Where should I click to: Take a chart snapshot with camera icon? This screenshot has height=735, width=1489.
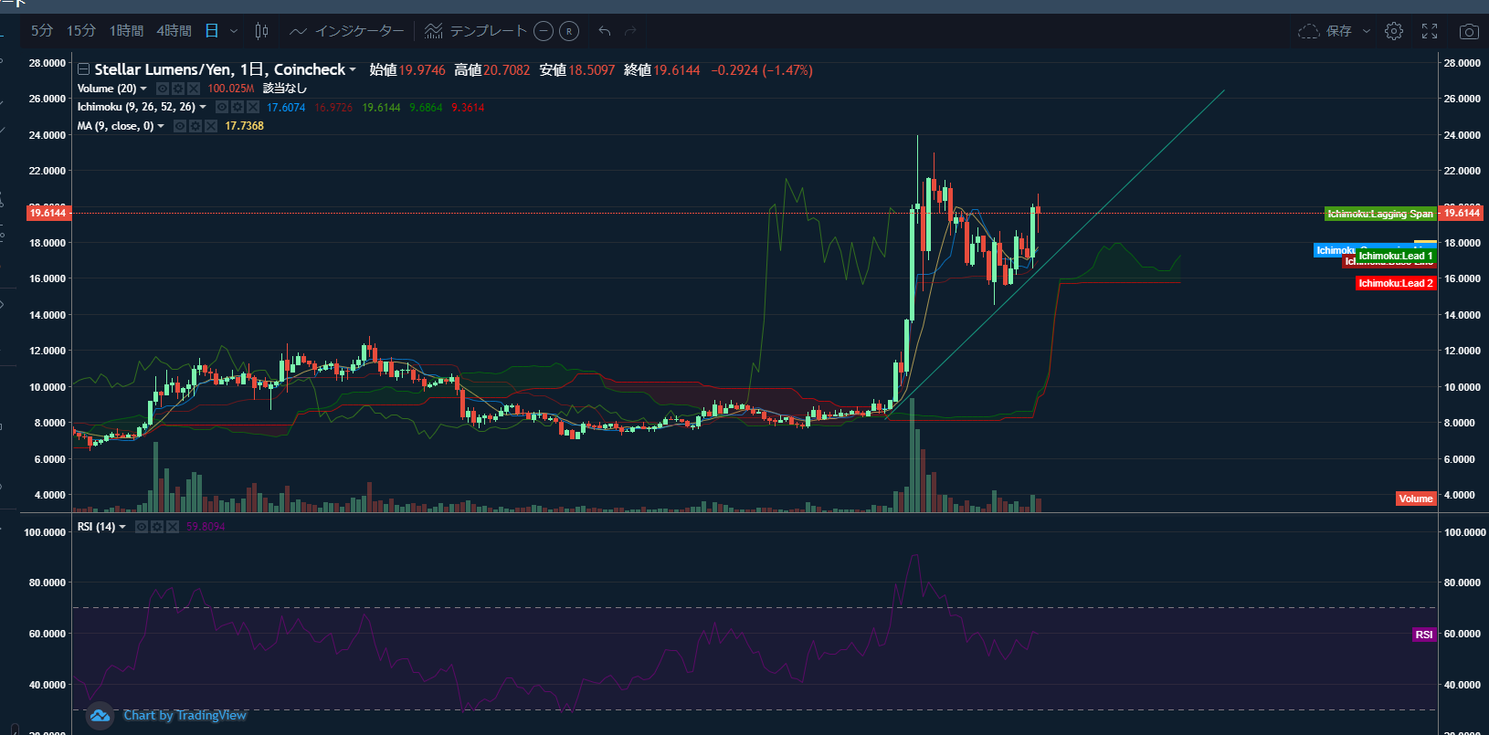[1469, 31]
